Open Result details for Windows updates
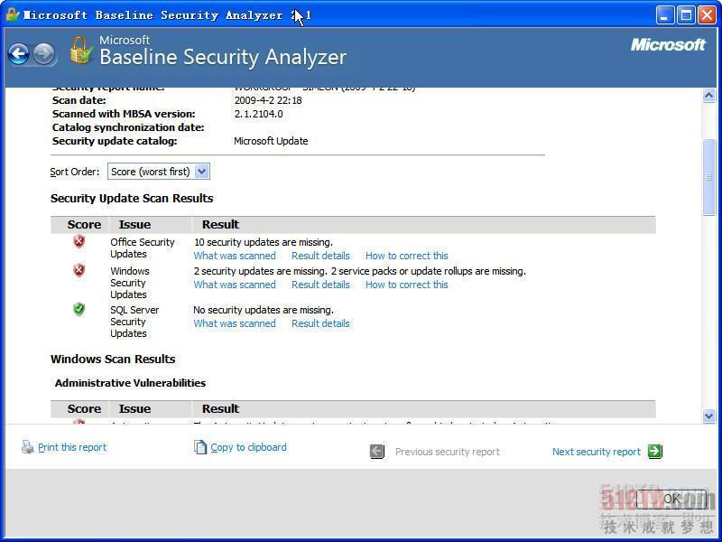Screen dimensions: 722x542 pos(320,285)
